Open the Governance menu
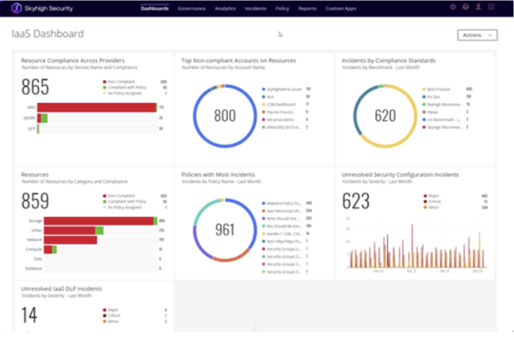This screenshot has height=338, width=514. [x=191, y=8]
